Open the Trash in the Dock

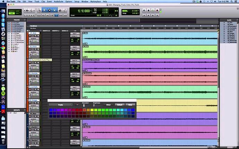[3, 141]
